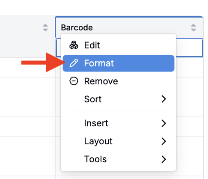Expand the Tools submenu chevron
This screenshot has width=208, height=179.
click(163, 159)
